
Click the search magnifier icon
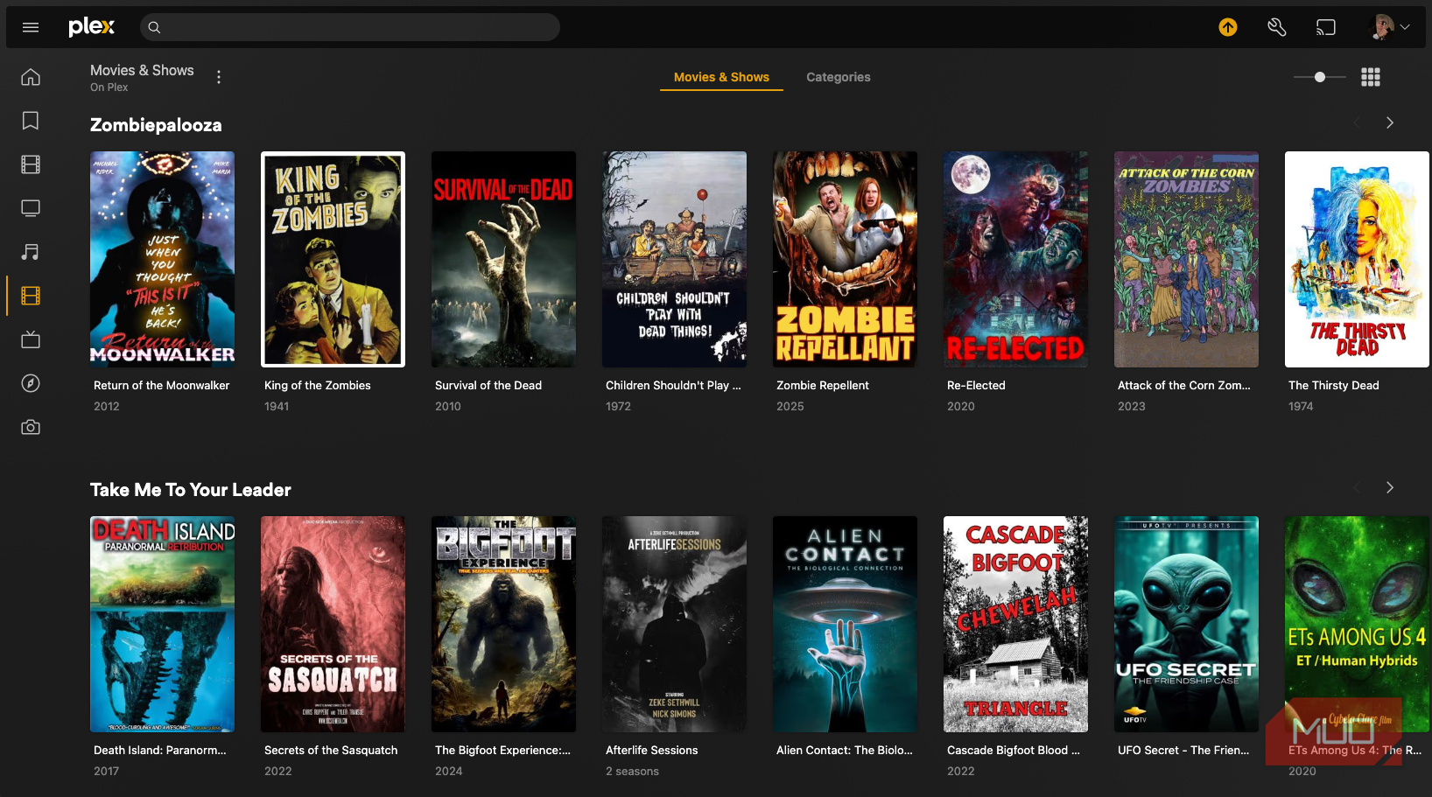tap(154, 27)
